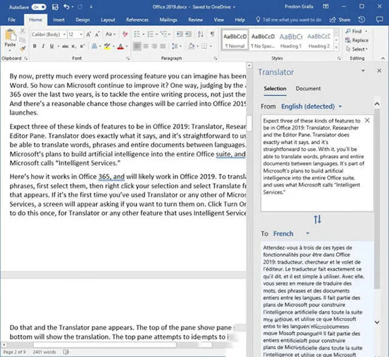Toggle align right
389x357 pixels.
pyautogui.click(x=154, y=46)
